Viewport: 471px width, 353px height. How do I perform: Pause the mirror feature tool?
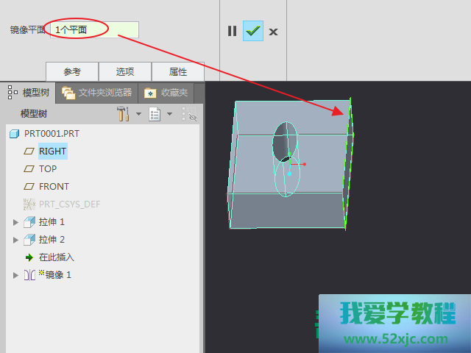pos(232,31)
